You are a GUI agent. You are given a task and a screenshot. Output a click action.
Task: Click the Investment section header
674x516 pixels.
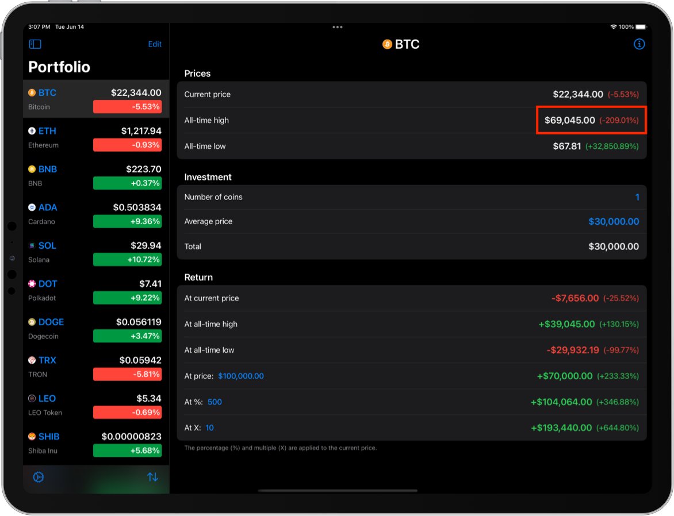pyautogui.click(x=208, y=177)
